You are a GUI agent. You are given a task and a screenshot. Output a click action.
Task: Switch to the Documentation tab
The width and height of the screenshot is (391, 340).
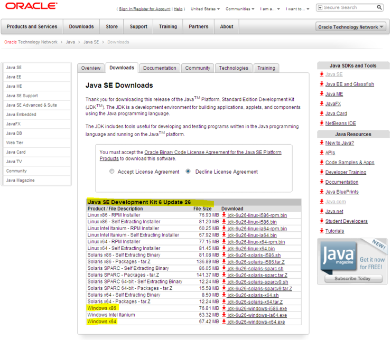(x=160, y=68)
